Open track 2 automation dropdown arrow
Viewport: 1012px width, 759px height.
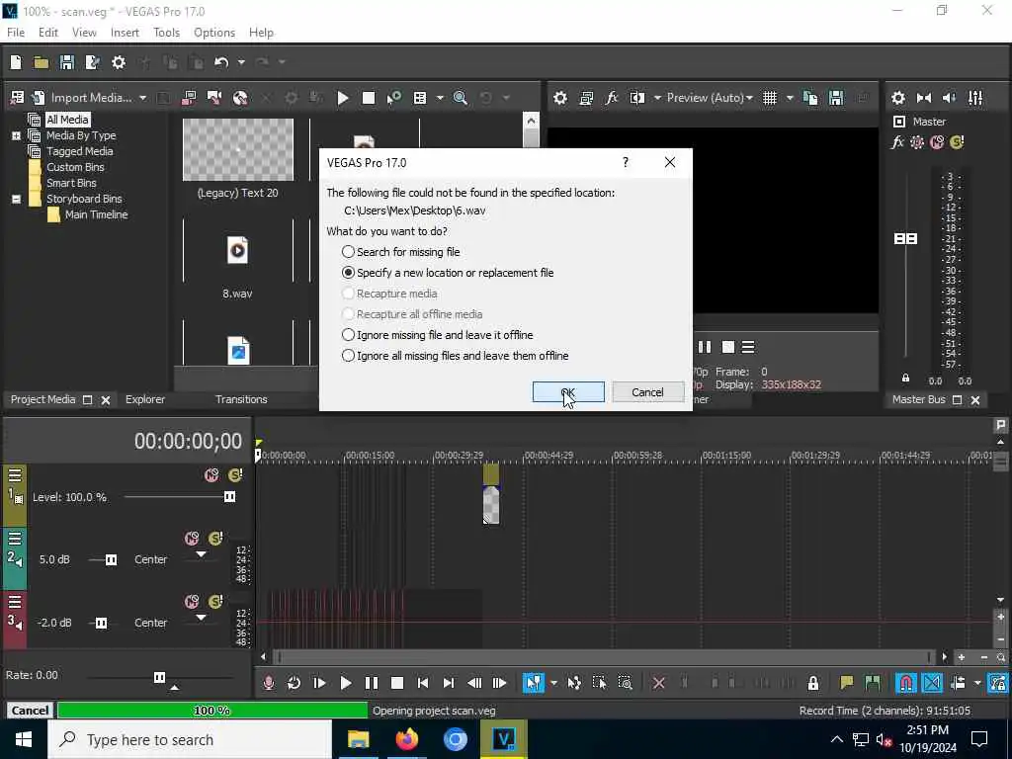coord(201,554)
